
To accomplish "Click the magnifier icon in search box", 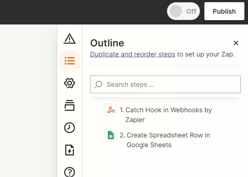I will [99, 85].
